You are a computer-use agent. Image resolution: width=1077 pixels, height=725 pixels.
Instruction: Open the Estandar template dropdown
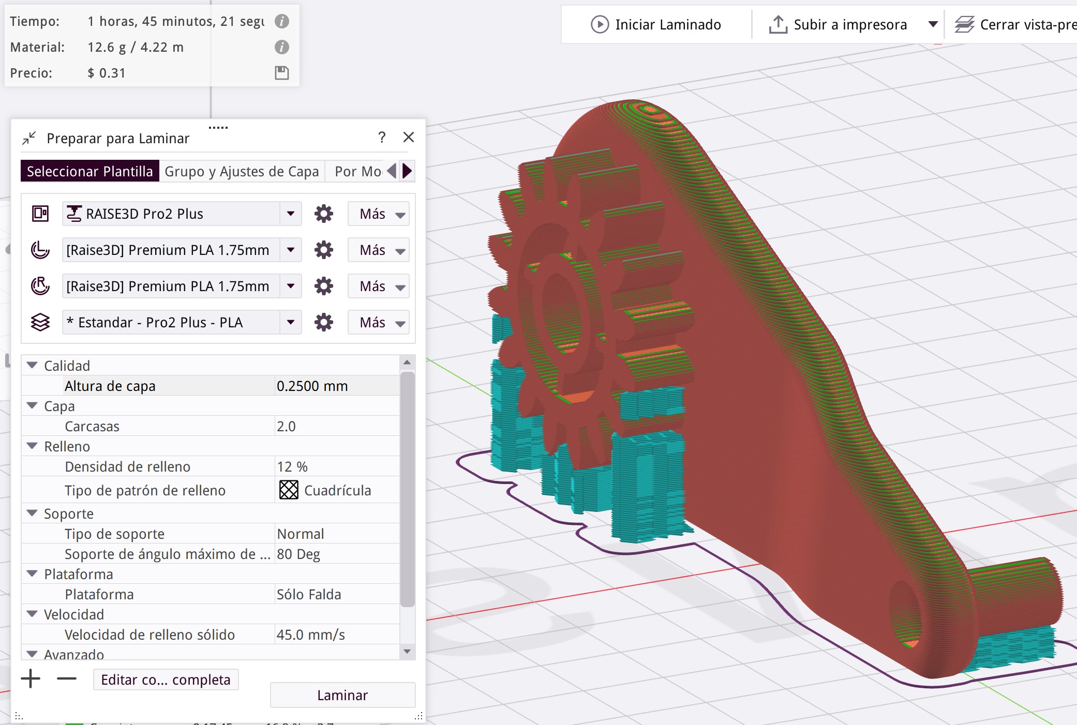tap(291, 322)
